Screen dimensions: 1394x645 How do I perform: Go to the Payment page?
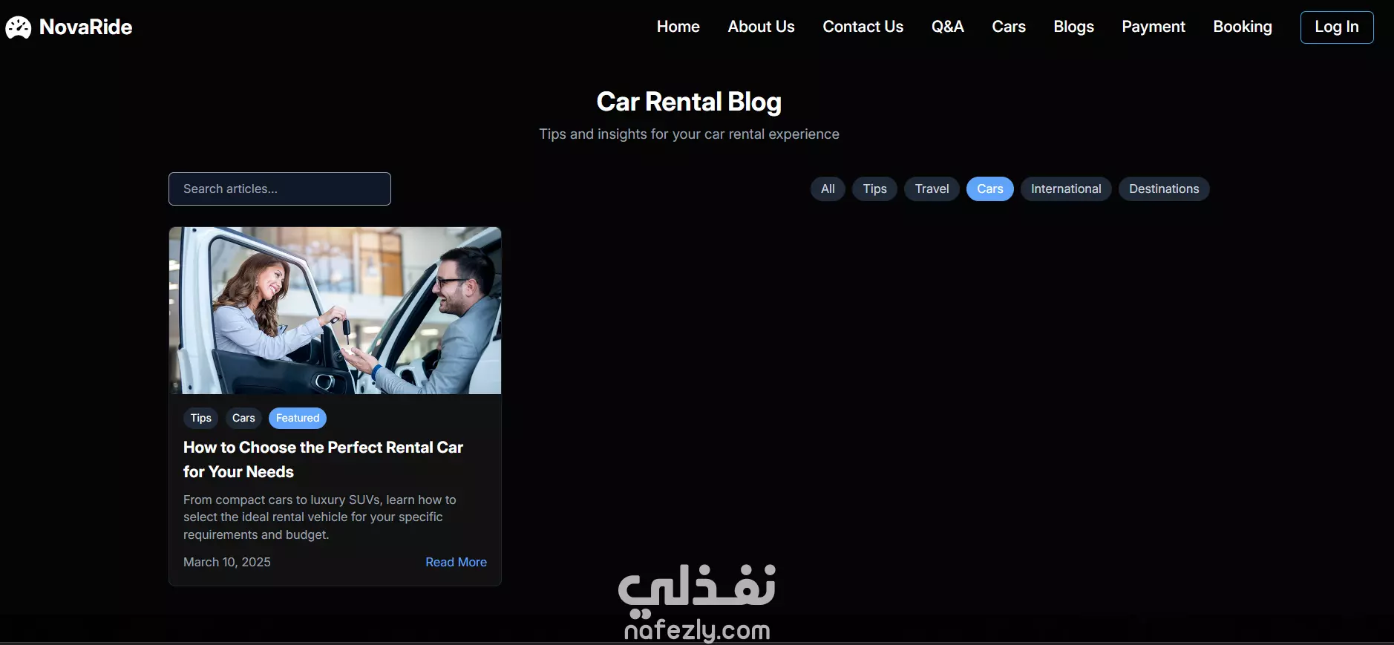pos(1153,27)
